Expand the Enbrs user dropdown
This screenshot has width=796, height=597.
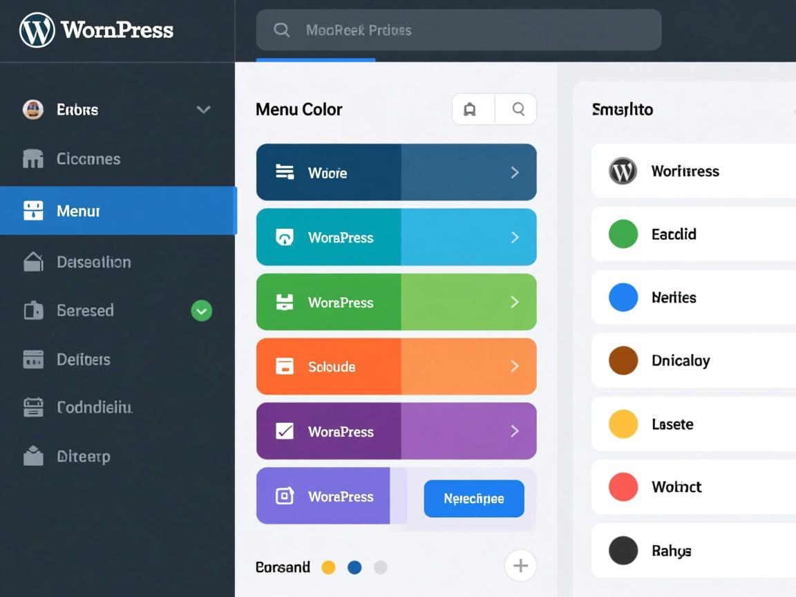(203, 109)
